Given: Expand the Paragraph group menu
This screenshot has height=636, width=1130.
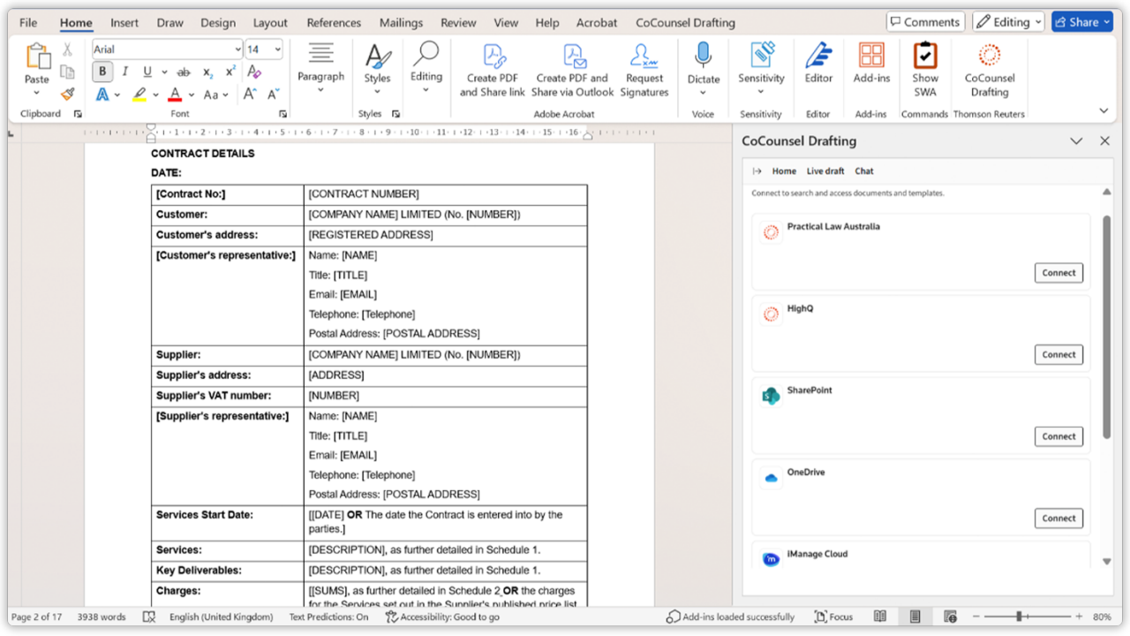Looking at the screenshot, I should tap(320, 68).
